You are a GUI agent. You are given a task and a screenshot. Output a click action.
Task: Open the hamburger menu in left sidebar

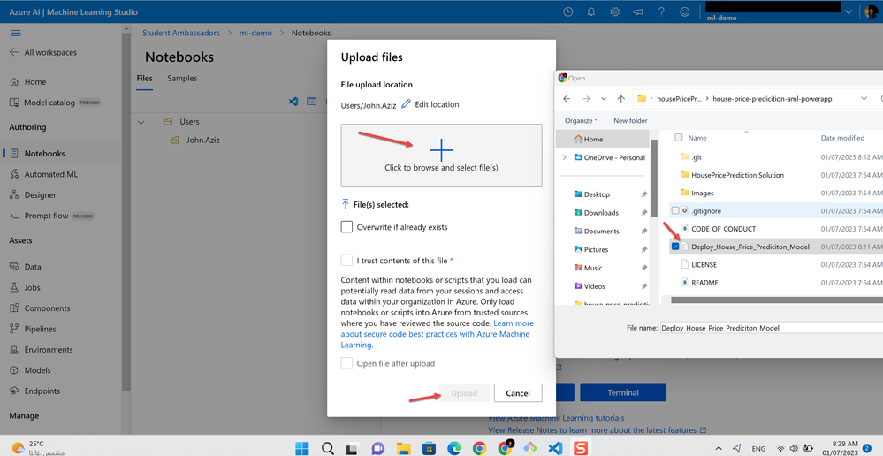[16, 34]
